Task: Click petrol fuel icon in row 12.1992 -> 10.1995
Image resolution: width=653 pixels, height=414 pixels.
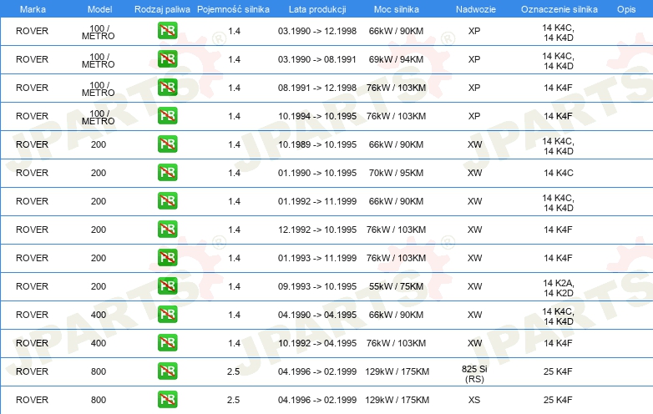Action: coord(167,230)
